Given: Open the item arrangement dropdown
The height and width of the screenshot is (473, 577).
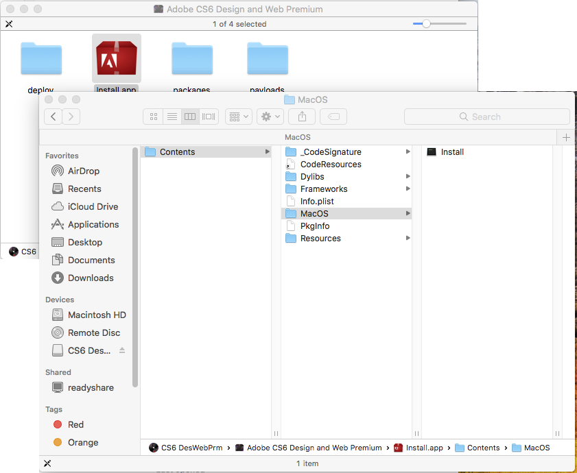Looking at the screenshot, I should coord(239,117).
